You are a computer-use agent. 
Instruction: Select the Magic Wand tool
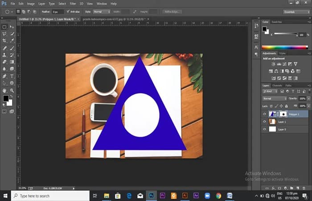[x=12, y=33]
